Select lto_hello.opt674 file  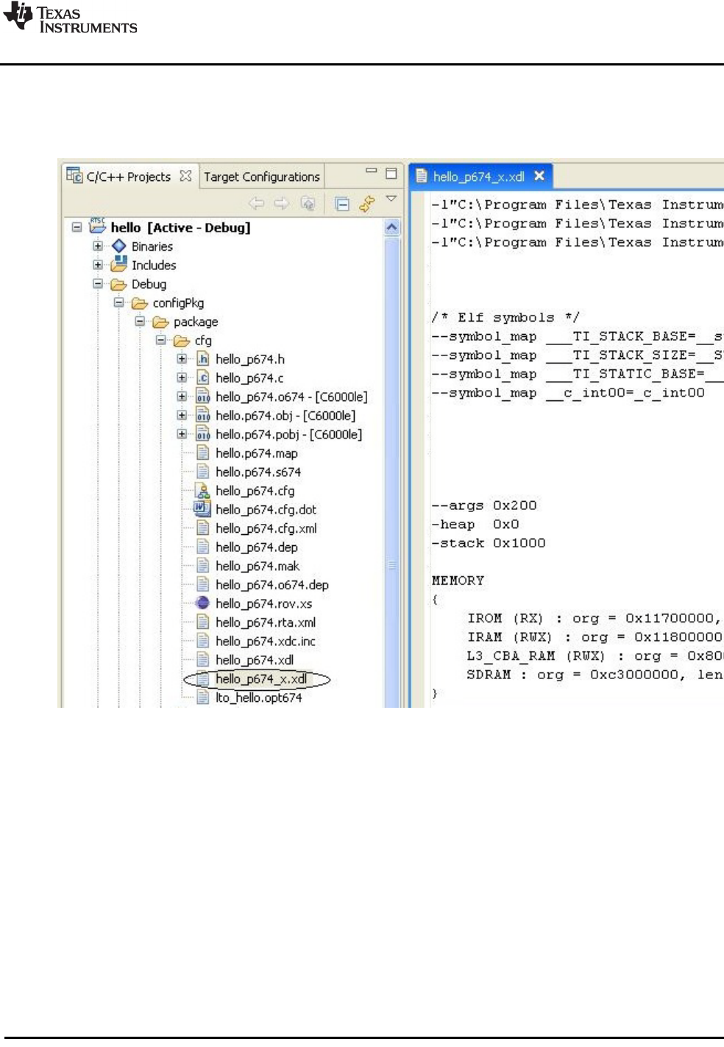[x=259, y=698]
